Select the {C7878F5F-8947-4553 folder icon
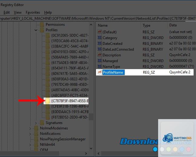Screen dimensions: 196x157 pos(48,101)
